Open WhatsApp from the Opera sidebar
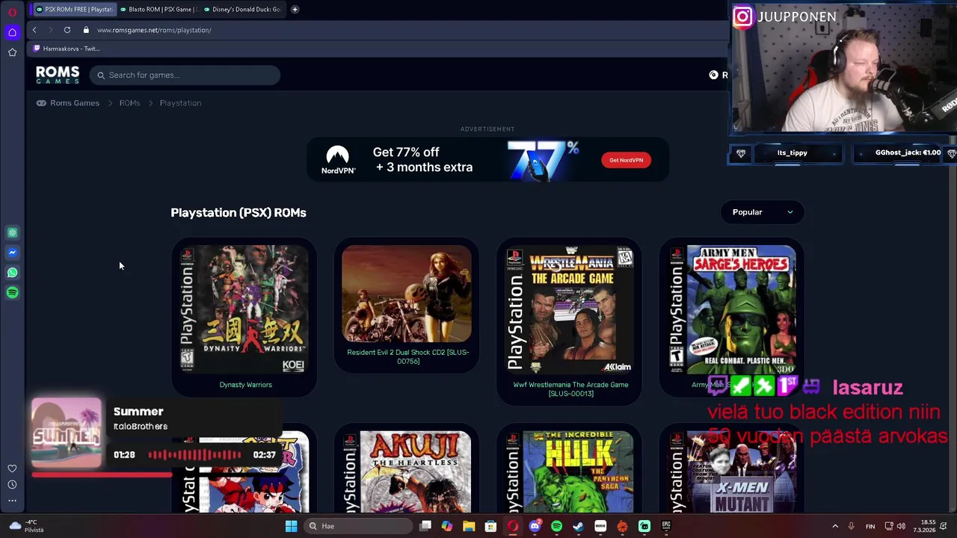The width and height of the screenshot is (957, 538). (12, 273)
